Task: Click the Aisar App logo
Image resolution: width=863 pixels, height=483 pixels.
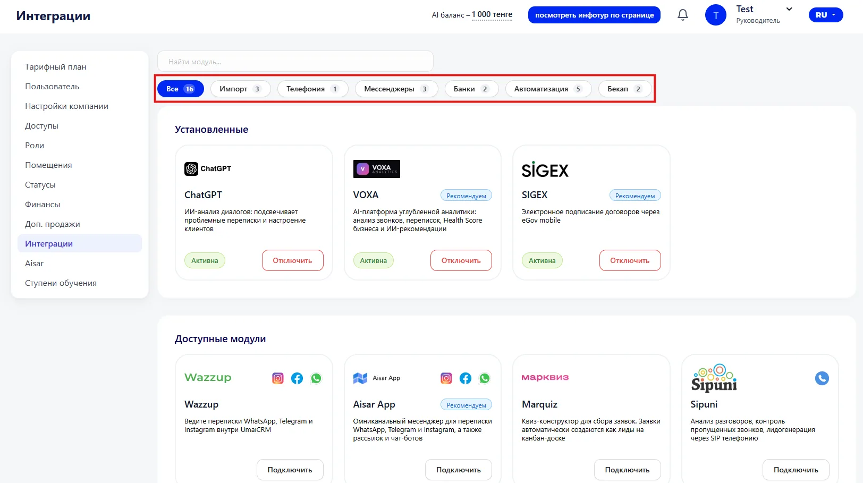Action: pos(377,378)
